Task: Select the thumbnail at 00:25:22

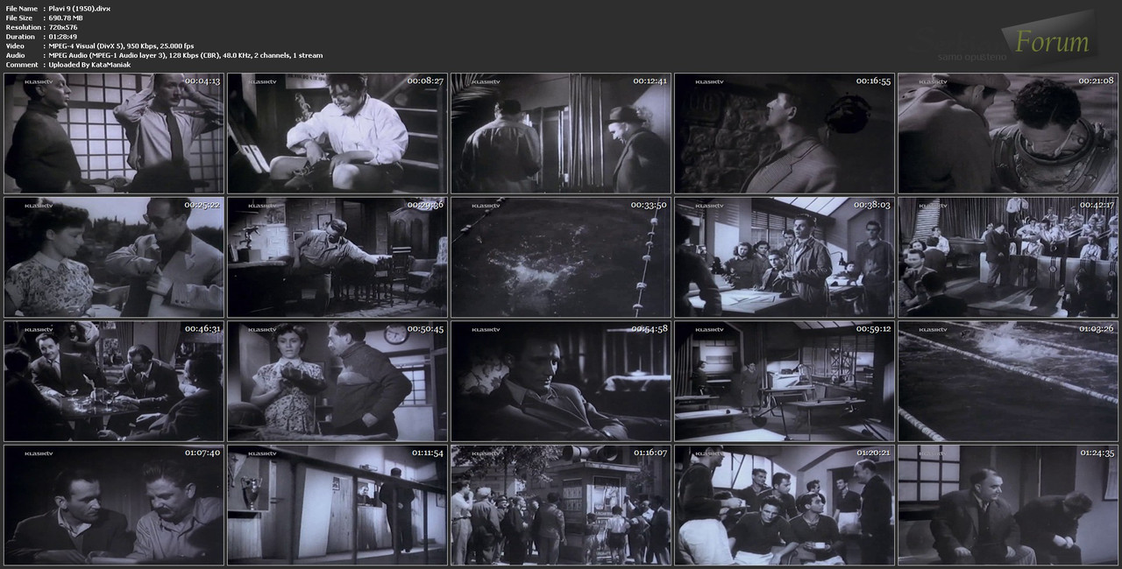Action: coord(114,257)
